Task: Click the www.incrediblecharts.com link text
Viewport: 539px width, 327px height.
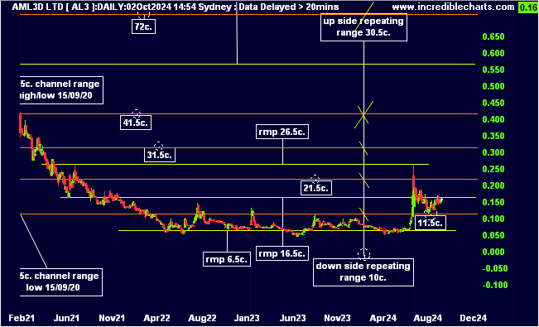Action: click(x=454, y=7)
